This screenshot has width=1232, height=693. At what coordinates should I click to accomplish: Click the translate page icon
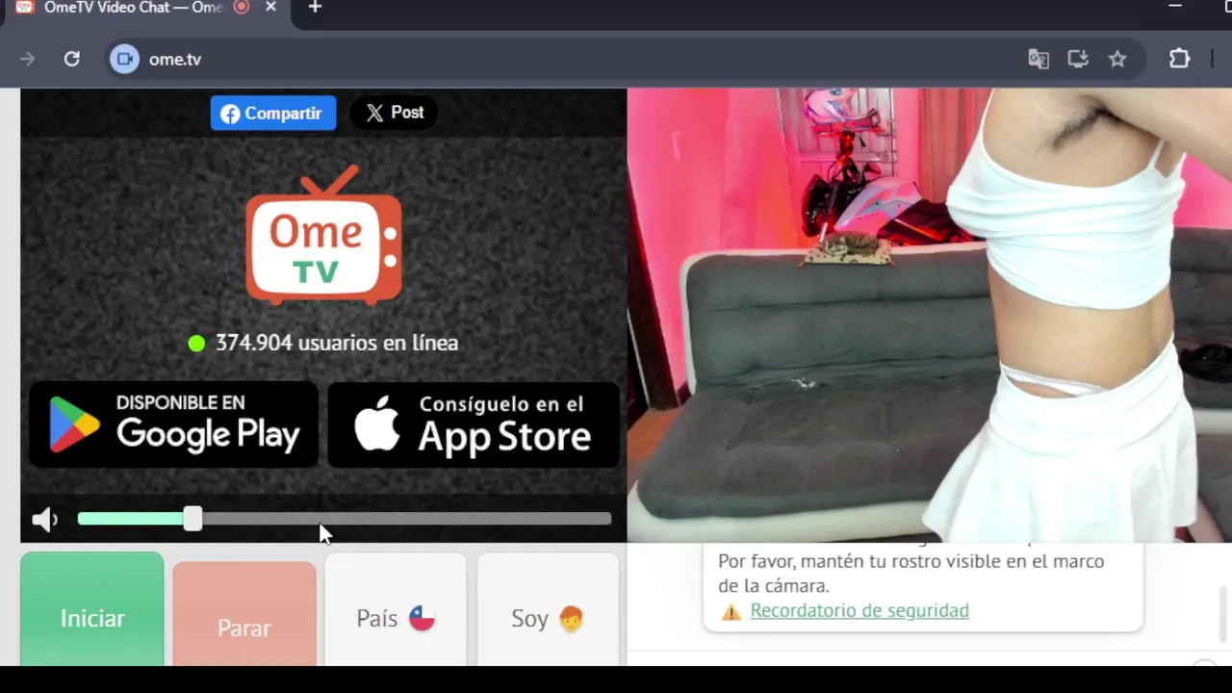(x=1038, y=59)
